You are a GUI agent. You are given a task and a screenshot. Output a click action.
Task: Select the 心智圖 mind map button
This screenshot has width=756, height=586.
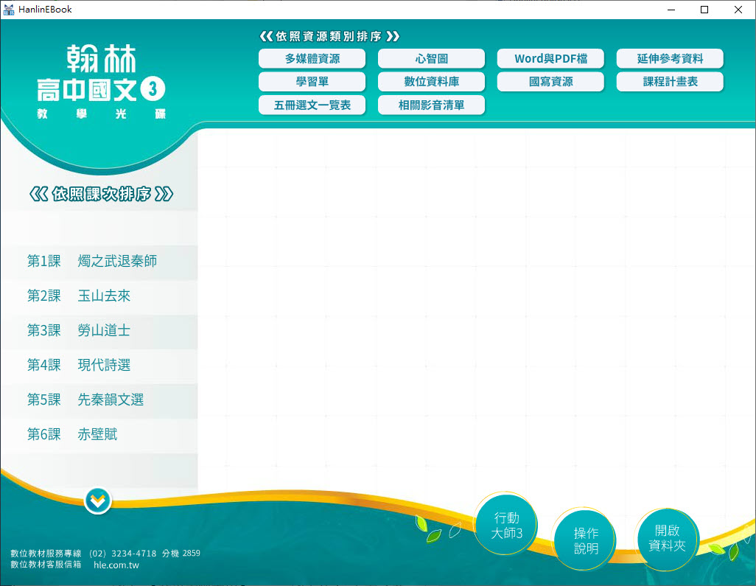[431, 59]
